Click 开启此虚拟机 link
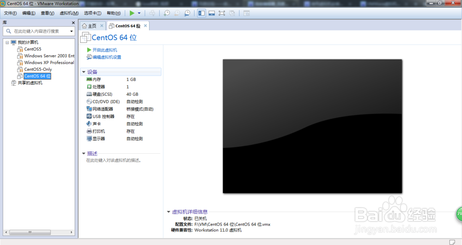462x245 pixels. (x=104, y=50)
